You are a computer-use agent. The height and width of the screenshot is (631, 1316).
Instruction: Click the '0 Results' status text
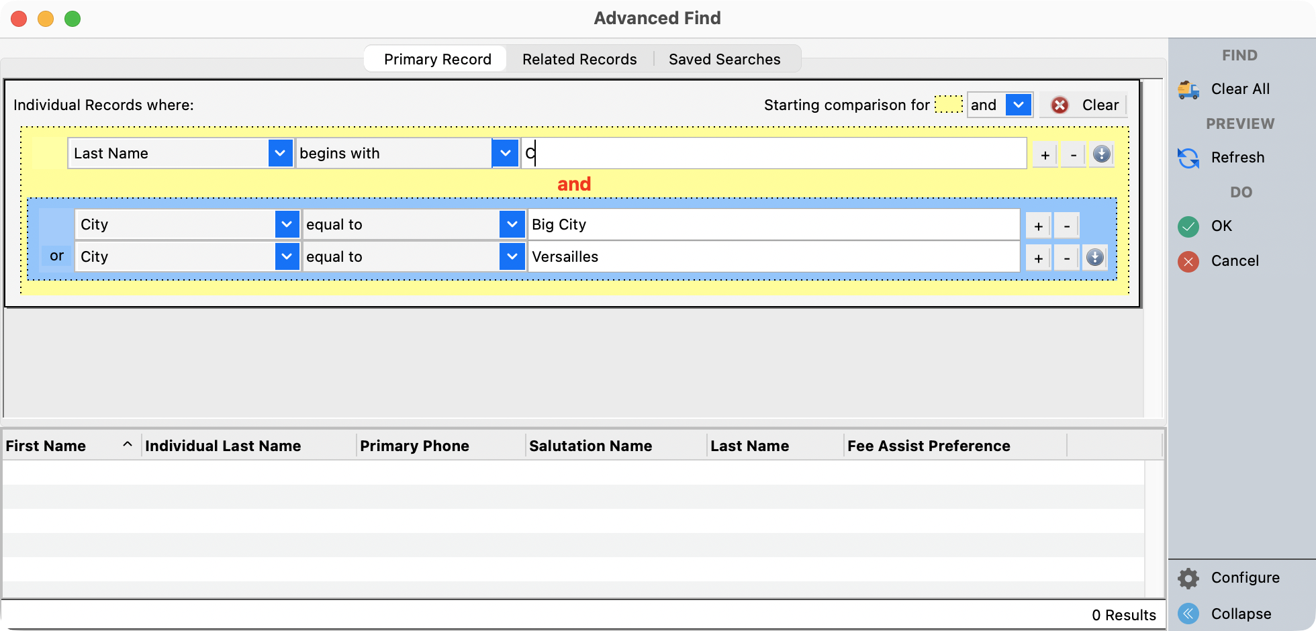1123,615
